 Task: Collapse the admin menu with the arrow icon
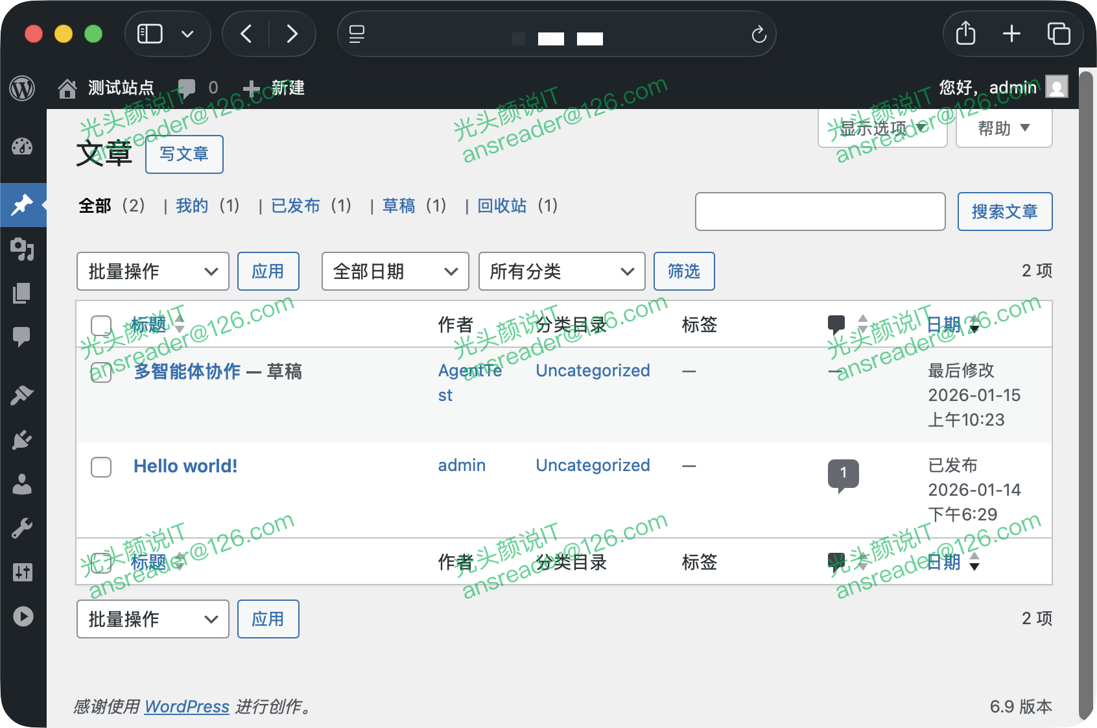[x=23, y=616]
